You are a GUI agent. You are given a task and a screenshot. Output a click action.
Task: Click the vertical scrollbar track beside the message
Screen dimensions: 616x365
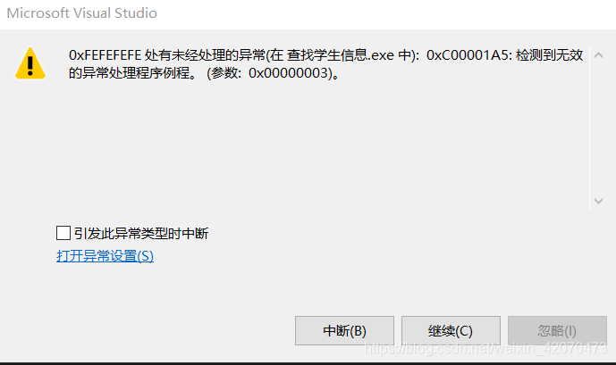598,129
